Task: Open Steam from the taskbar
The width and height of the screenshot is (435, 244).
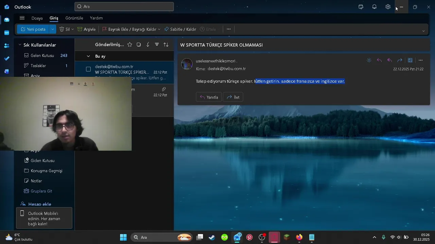Action: [x=212, y=237]
